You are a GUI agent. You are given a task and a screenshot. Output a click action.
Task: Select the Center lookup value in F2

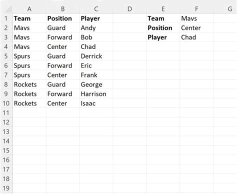tap(196, 28)
